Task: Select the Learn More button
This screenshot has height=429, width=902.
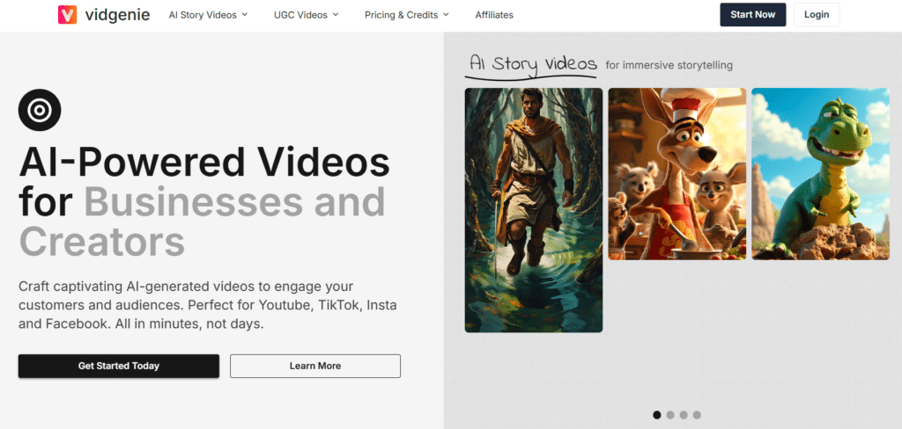Action: point(315,366)
